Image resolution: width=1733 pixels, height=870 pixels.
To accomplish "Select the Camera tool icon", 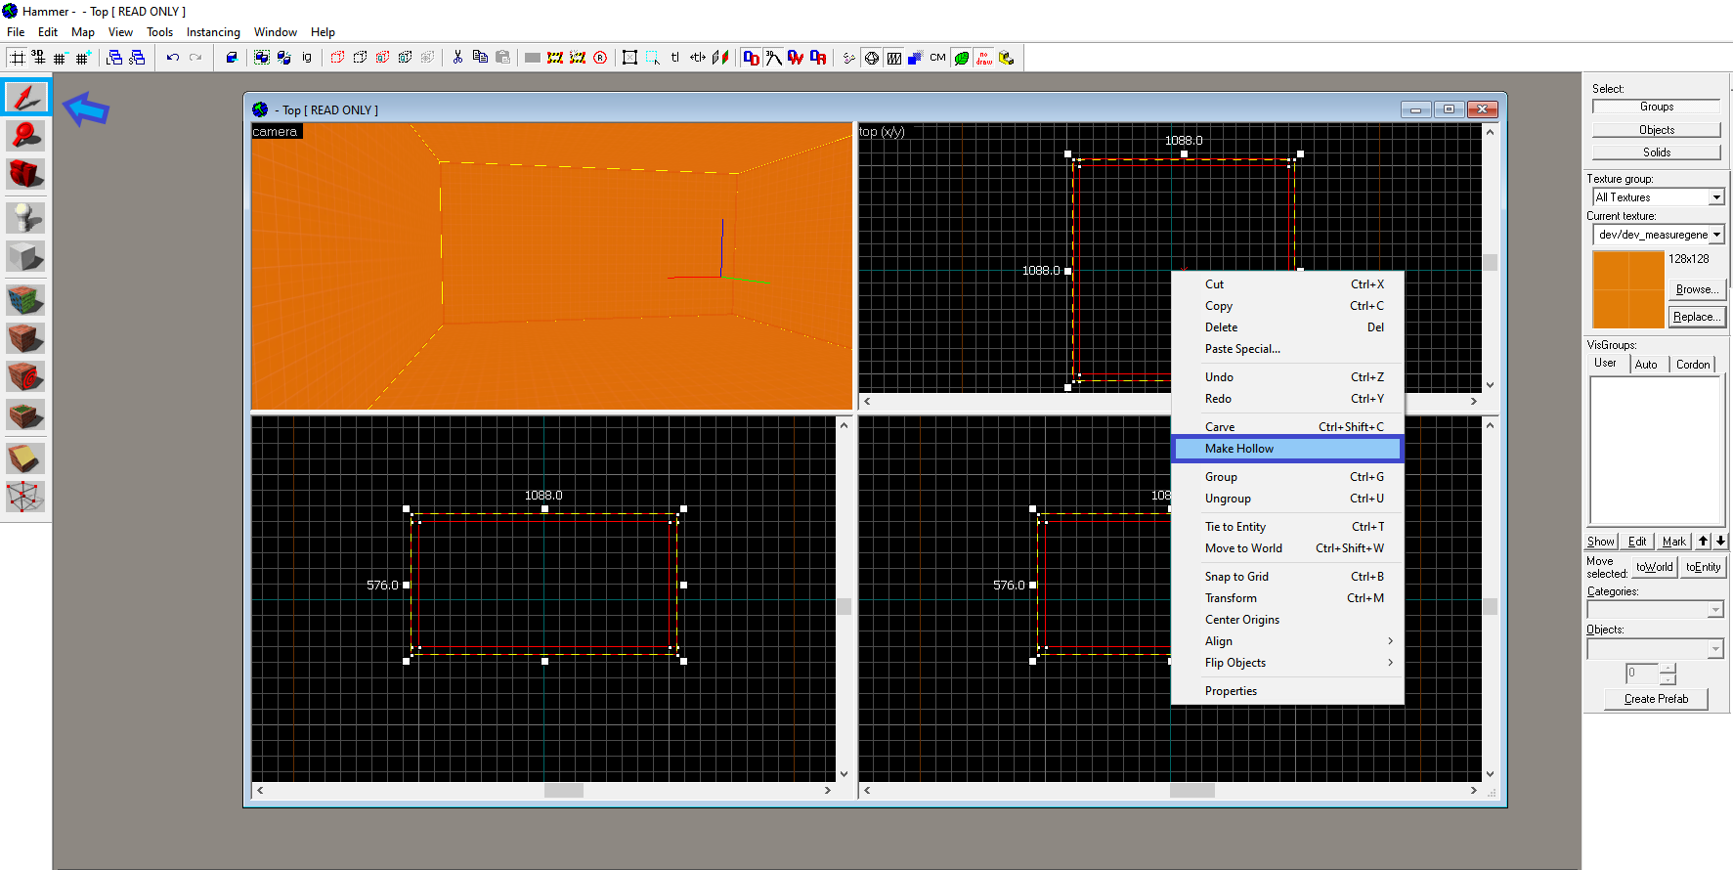I will 25,174.
